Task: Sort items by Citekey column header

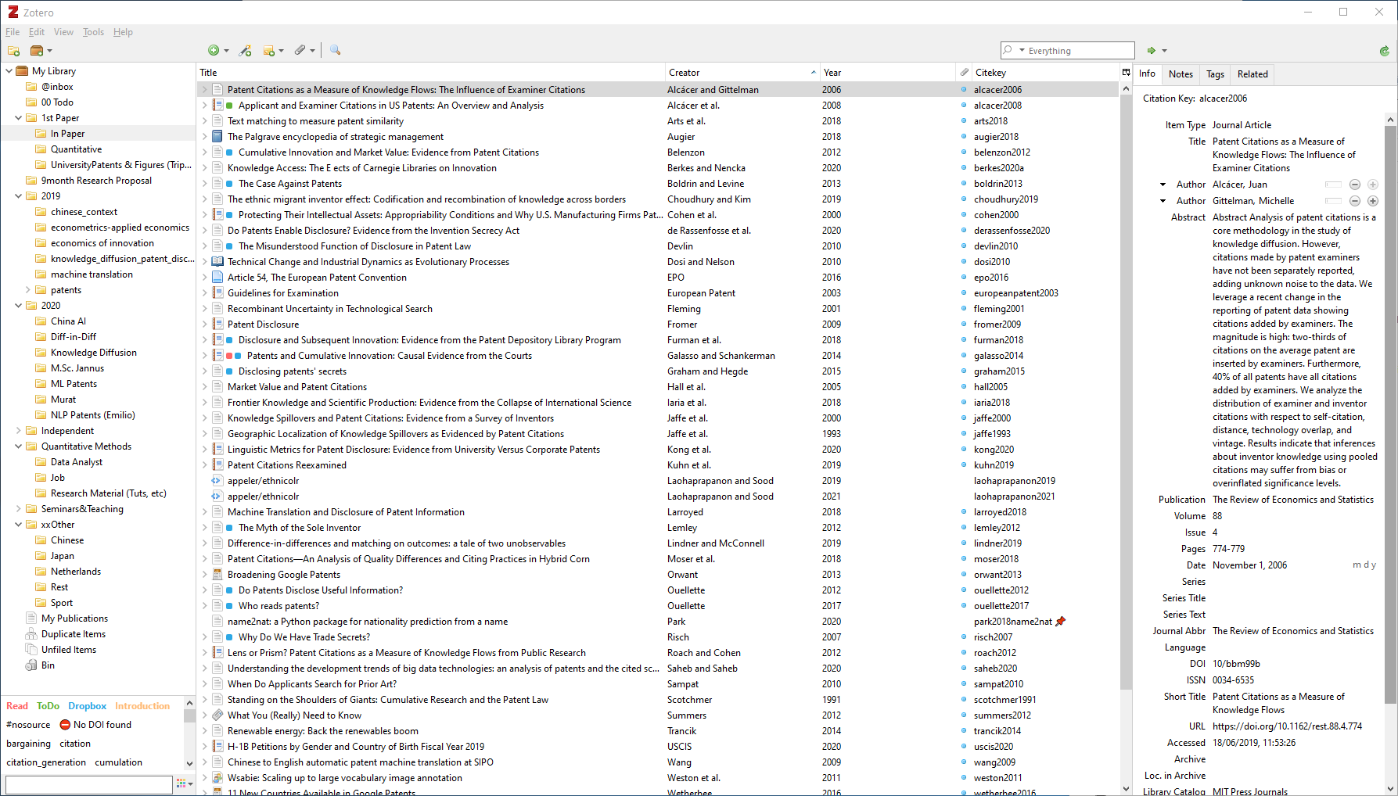Action: pos(1046,72)
